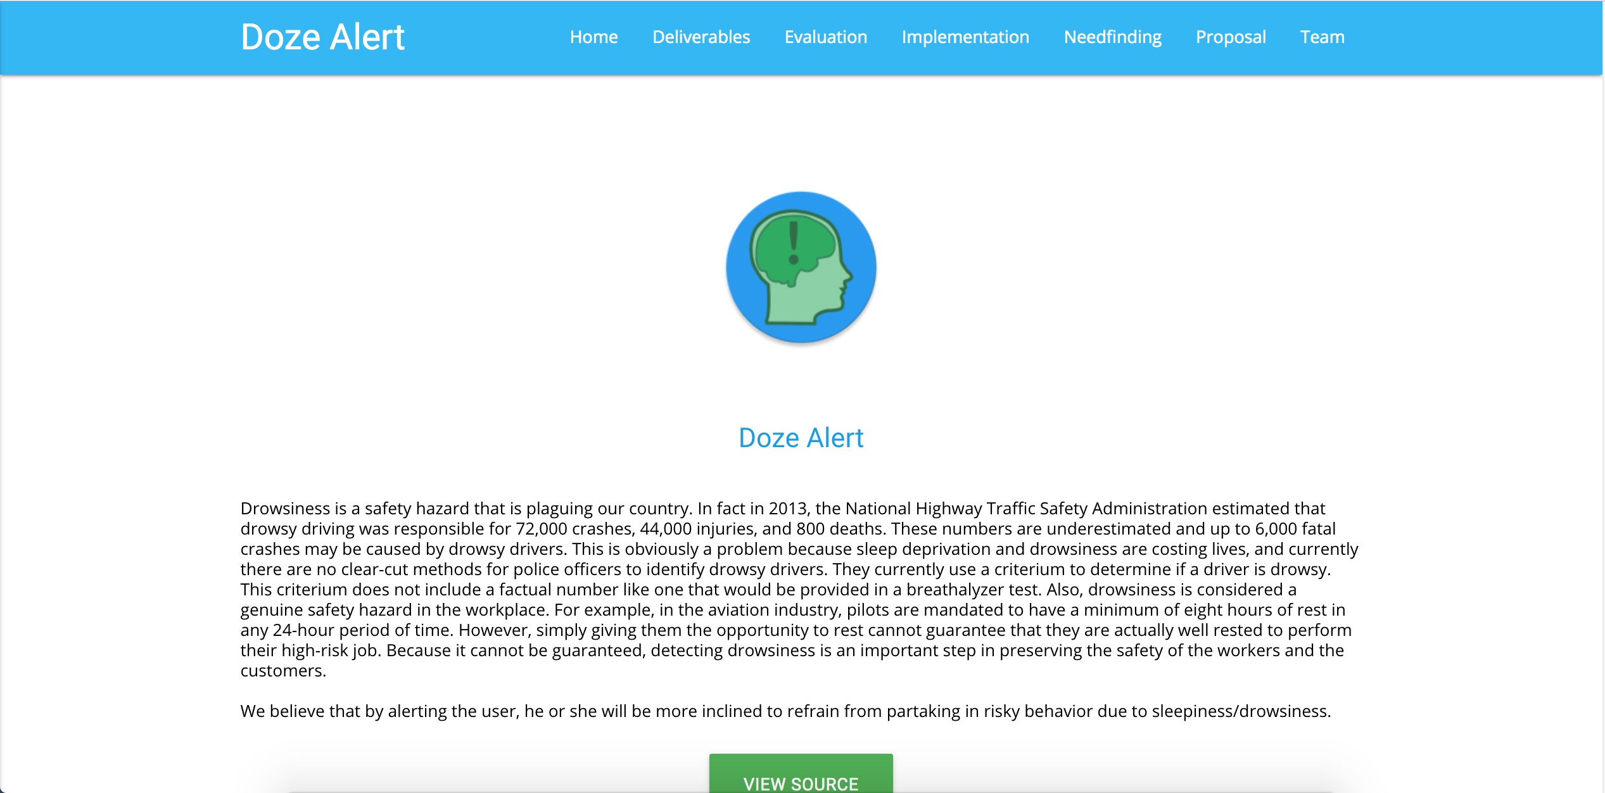Navigate to the Evaluation page
This screenshot has width=1605, height=793.
(826, 37)
